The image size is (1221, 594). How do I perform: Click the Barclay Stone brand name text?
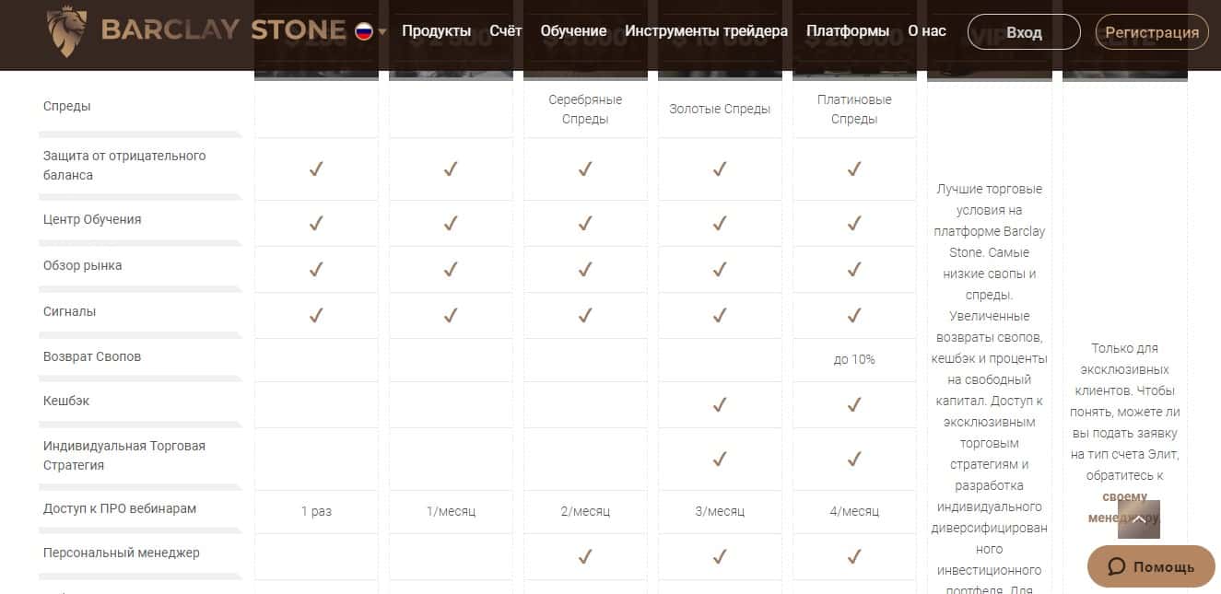point(223,30)
